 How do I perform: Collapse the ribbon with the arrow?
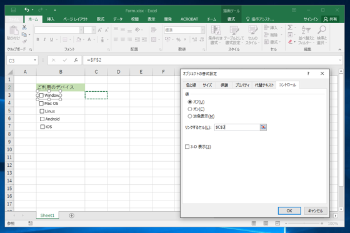click(x=340, y=49)
